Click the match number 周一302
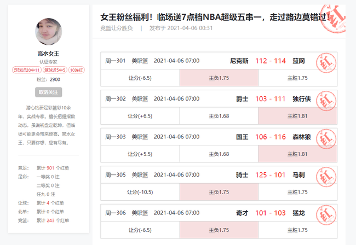The height and width of the screenshot is (245, 356). click(x=116, y=99)
